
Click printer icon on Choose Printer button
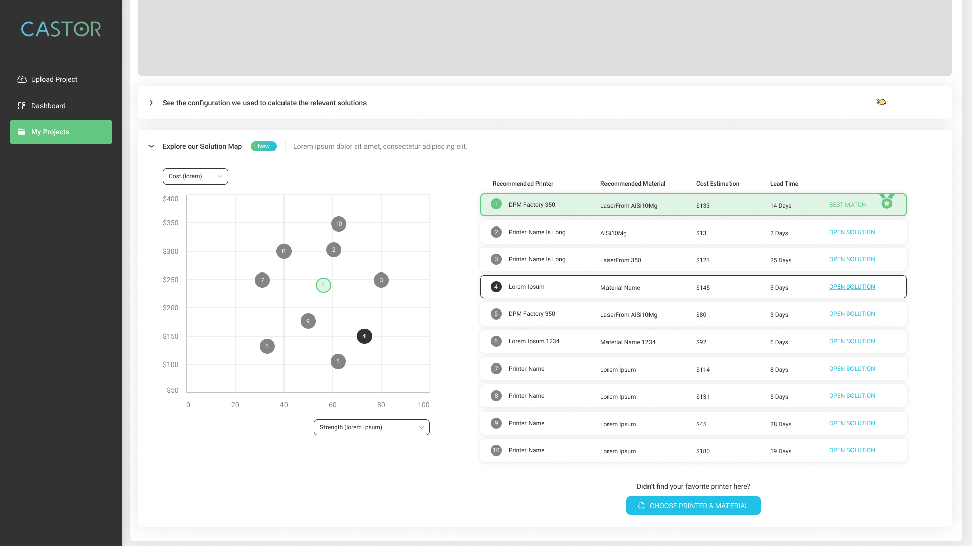(642, 506)
